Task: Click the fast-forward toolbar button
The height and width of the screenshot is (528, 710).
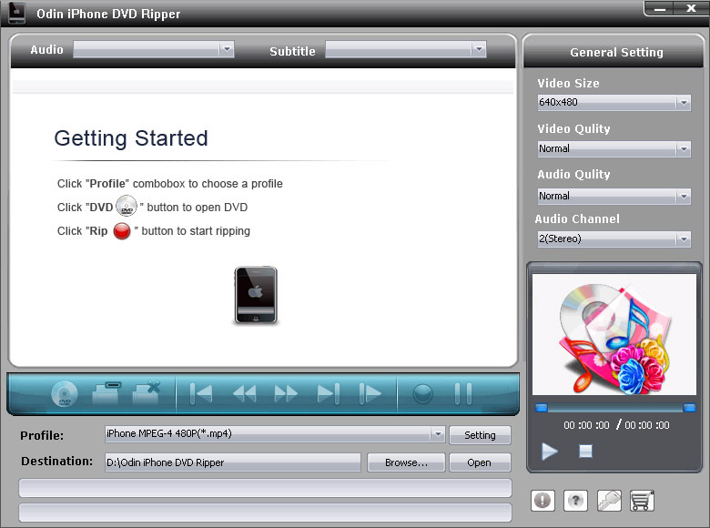Action: coord(286,393)
